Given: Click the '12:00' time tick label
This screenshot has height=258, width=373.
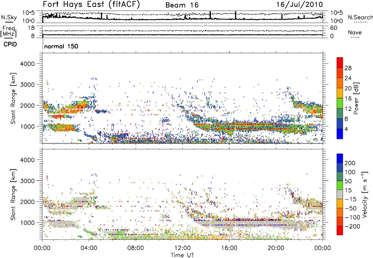Looking at the screenshot, I should point(182,248).
